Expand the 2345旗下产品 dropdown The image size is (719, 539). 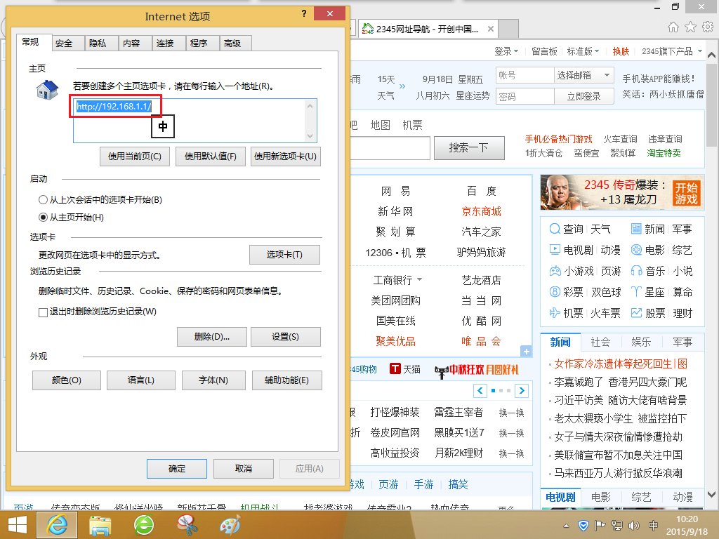point(672,51)
